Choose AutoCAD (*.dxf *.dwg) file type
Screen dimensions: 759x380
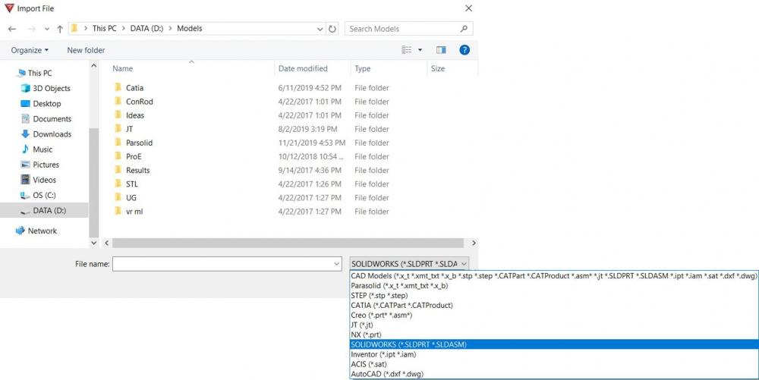(554, 374)
